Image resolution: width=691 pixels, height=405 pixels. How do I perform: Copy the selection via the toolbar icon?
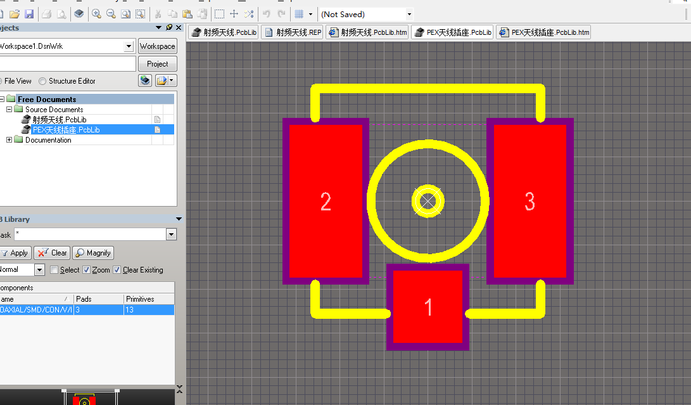173,14
